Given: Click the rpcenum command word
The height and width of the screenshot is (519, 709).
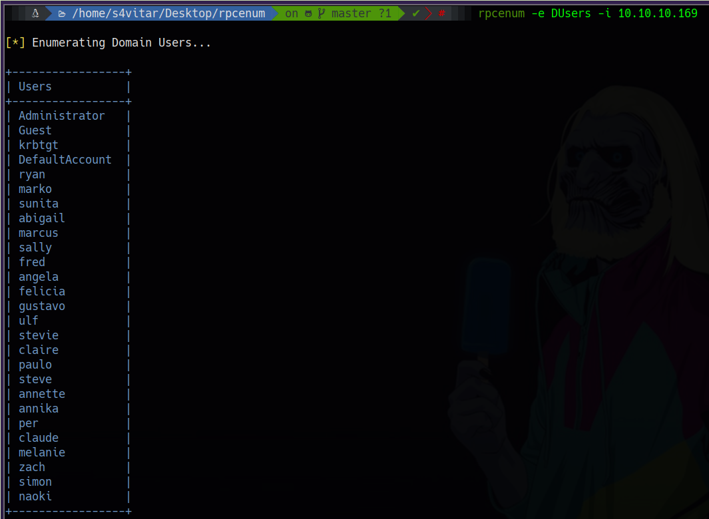Looking at the screenshot, I should click(x=501, y=13).
